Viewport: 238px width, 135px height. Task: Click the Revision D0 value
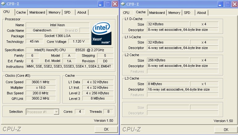[105, 61]
